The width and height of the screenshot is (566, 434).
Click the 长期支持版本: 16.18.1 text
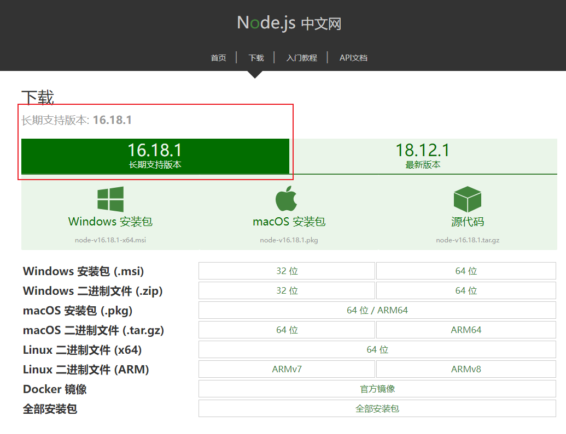[x=77, y=120]
